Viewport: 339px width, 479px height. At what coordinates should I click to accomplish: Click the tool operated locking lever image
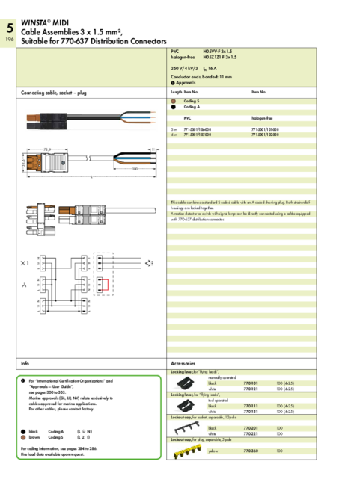click(185, 406)
